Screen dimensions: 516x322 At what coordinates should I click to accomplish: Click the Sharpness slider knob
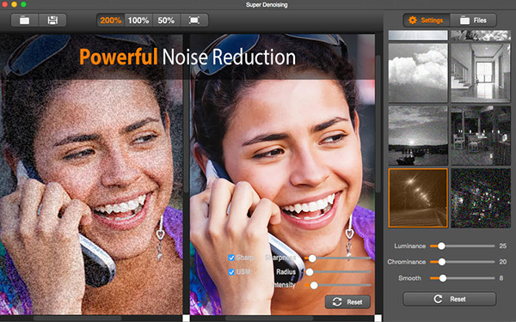[x=312, y=258]
